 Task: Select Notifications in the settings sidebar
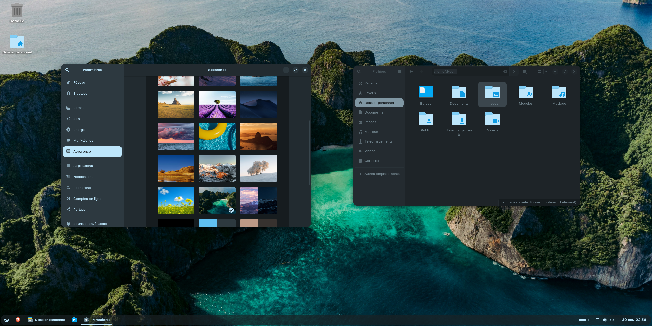[x=83, y=177]
